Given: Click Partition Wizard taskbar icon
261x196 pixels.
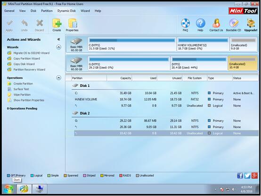Looking at the screenshot, I should coord(24,189).
